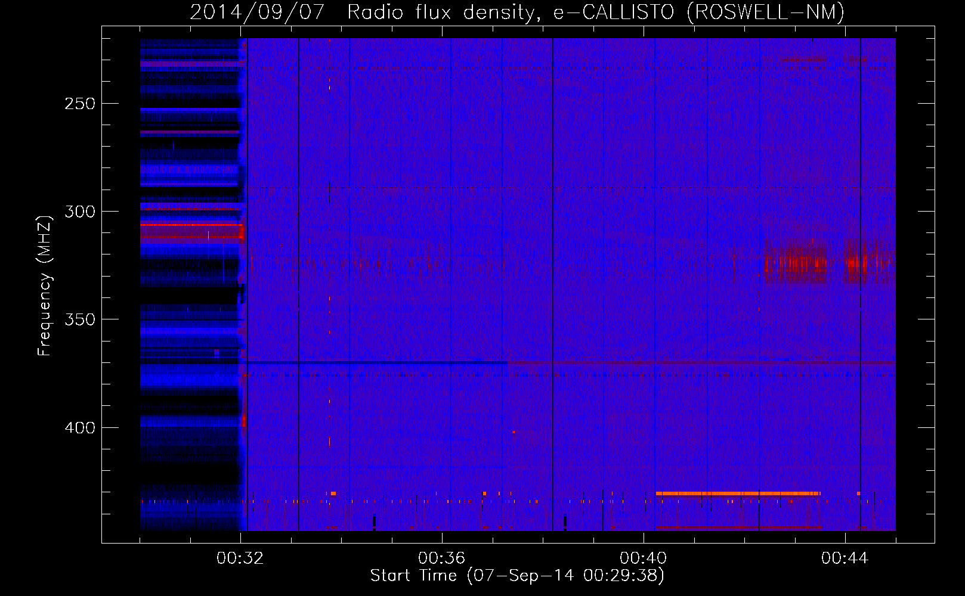This screenshot has width=965, height=596.
Task: Click the 00:36 time tick label
Action: pyautogui.click(x=441, y=558)
